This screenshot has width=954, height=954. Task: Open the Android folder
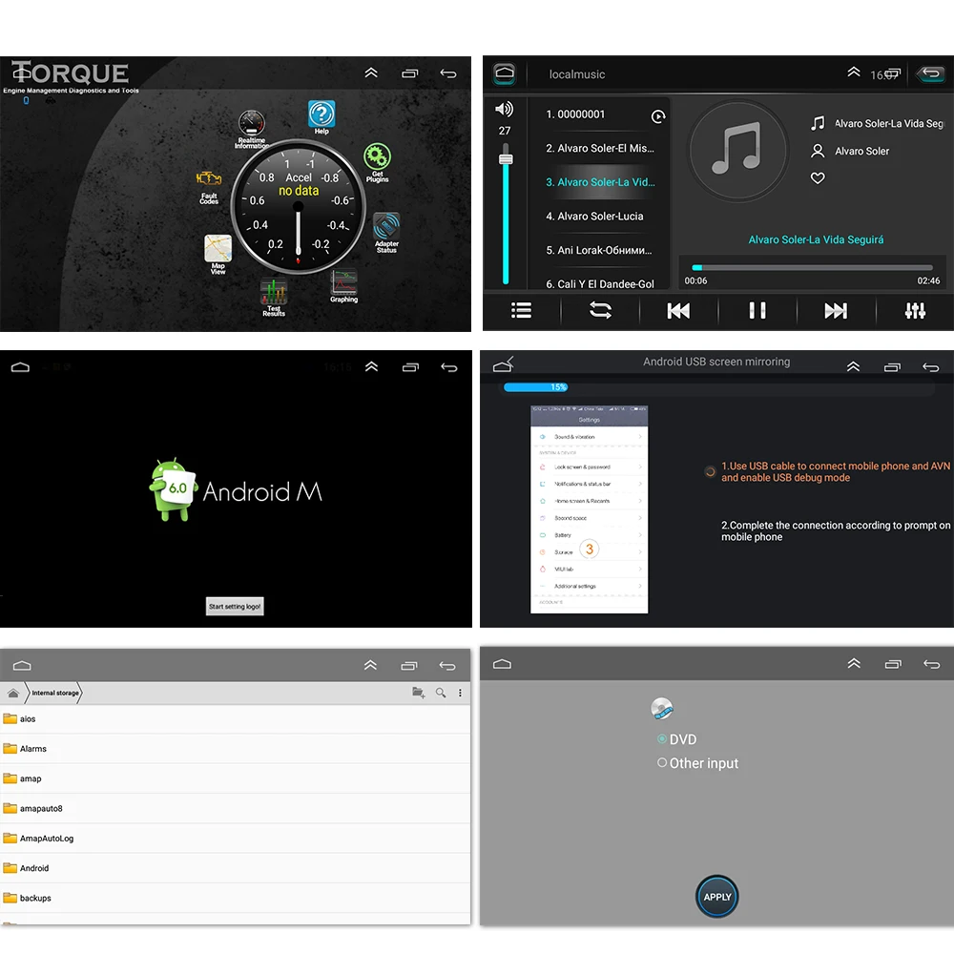pos(235,868)
